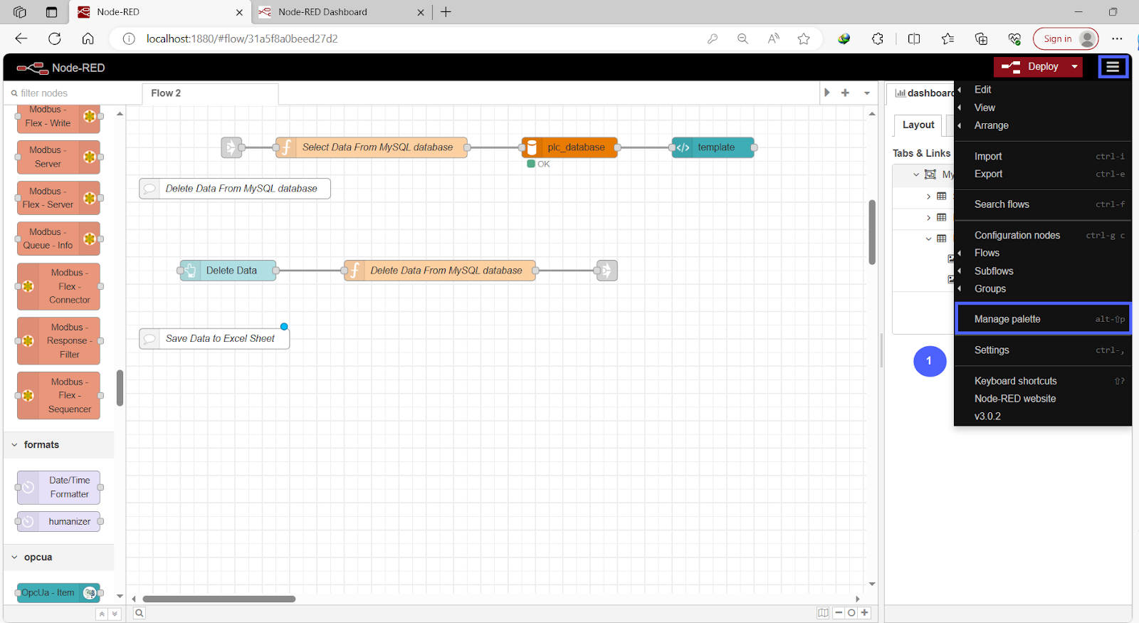Select the 'Delete Data From MySQL database' comment node
Image resolution: width=1139 pixels, height=623 pixels.
235,189
